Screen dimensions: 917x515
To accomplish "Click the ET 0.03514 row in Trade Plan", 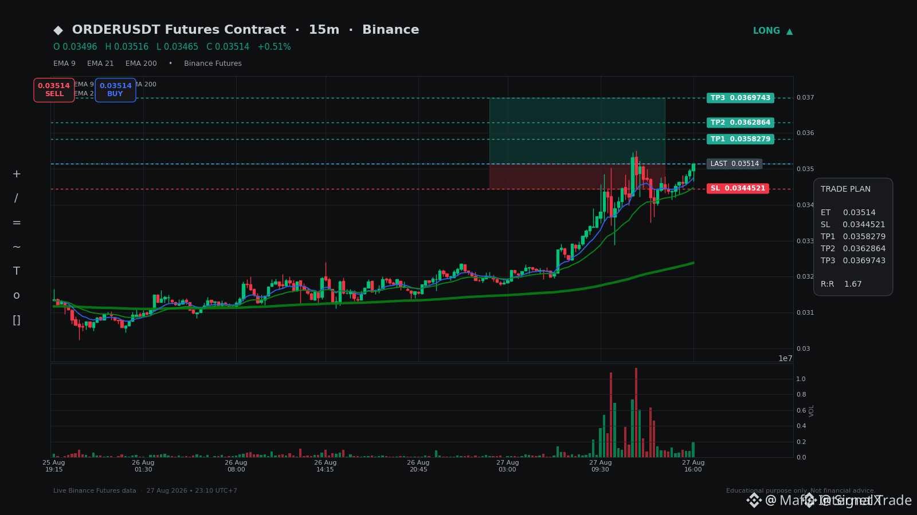I will click(848, 213).
